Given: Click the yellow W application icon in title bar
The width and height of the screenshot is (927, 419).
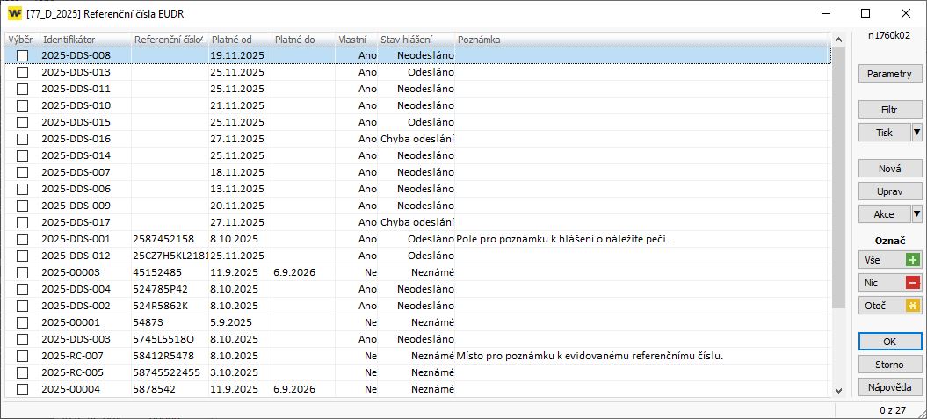Looking at the screenshot, I should [x=15, y=14].
